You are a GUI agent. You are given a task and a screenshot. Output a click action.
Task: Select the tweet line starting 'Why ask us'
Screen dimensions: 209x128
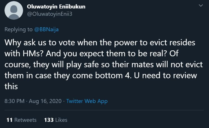tap(100, 43)
